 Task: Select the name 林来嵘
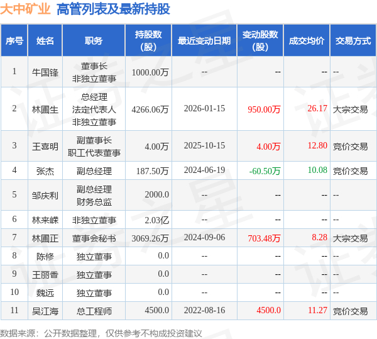pyautogui.click(x=45, y=220)
